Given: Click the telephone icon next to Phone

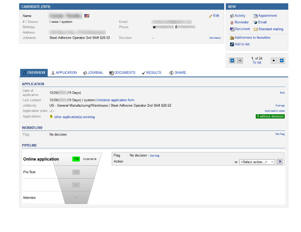Looking at the screenshot, I should click(154, 27).
